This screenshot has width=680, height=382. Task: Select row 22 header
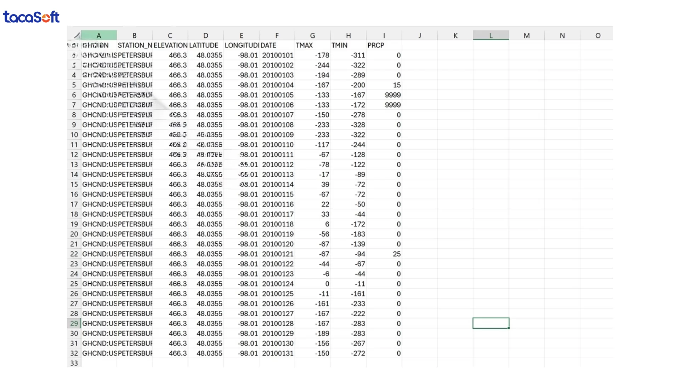(x=74, y=254)
